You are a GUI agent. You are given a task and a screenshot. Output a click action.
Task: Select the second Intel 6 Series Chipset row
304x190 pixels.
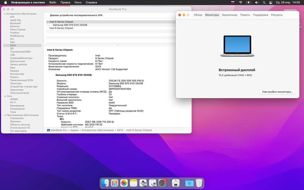coord(61,28)
